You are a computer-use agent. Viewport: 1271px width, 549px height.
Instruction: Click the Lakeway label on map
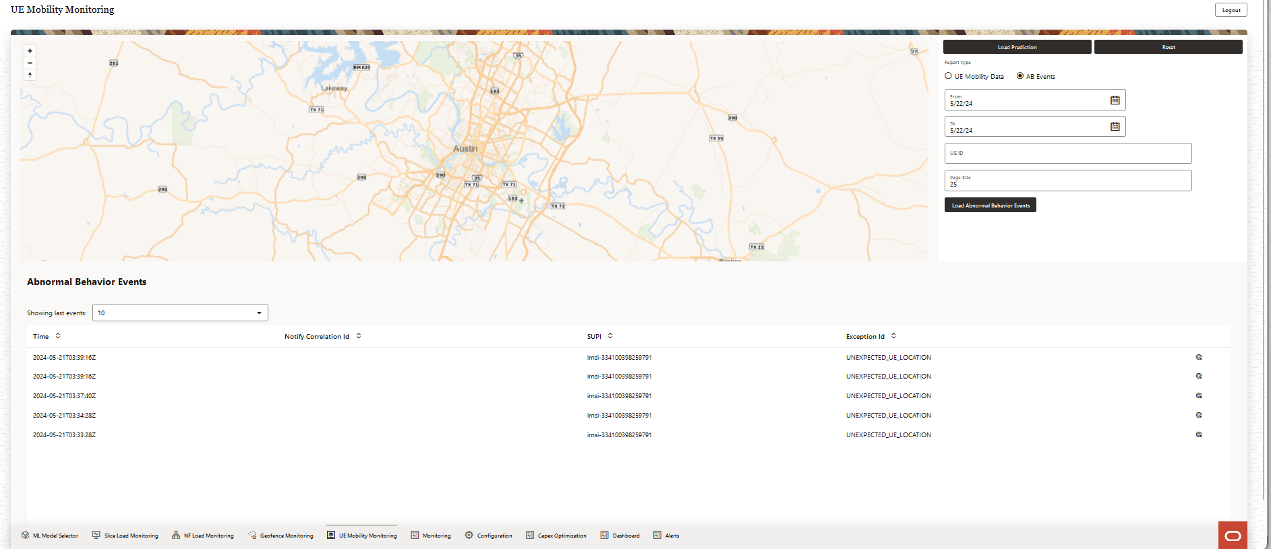(334, 88)
